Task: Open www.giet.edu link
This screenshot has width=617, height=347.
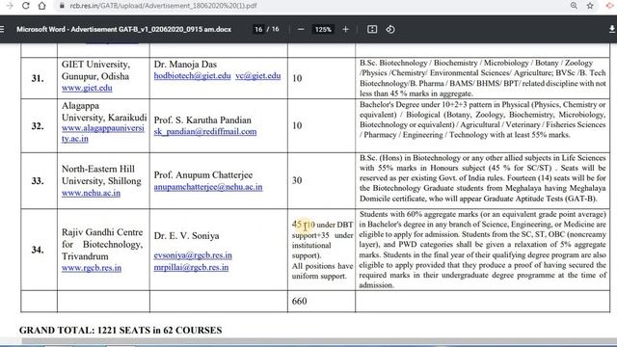Action: (87, 88)
